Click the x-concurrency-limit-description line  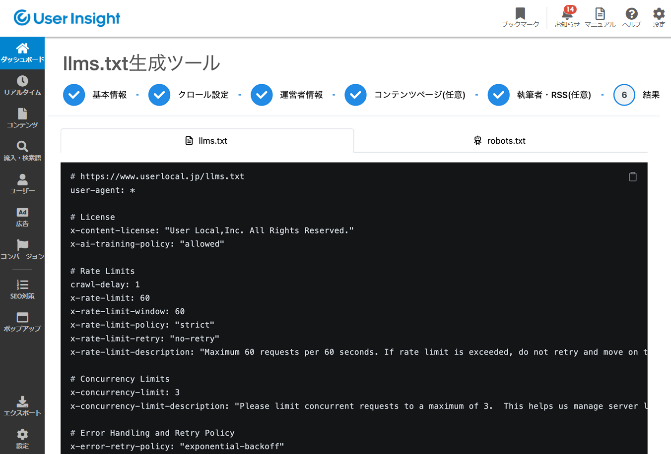click(359, 406)
